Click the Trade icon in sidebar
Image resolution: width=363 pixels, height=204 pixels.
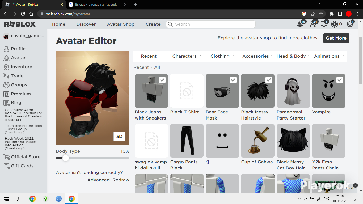pos(6,76)
